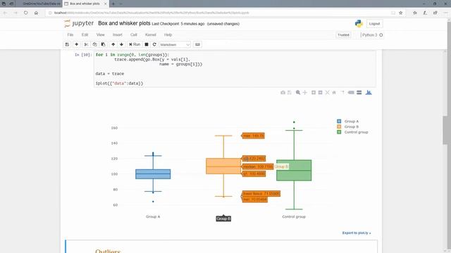
Task: Click the Python logo next to Logout
Action: 359,23
